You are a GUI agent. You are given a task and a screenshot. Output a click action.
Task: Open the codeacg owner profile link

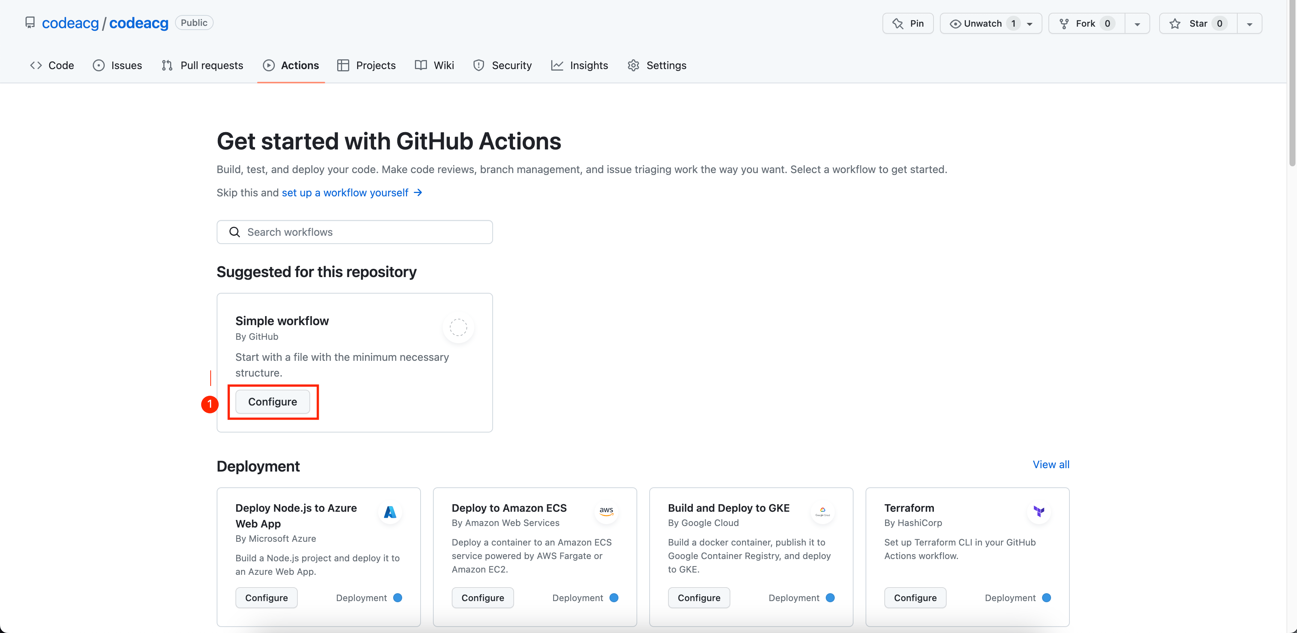(70, 23)
